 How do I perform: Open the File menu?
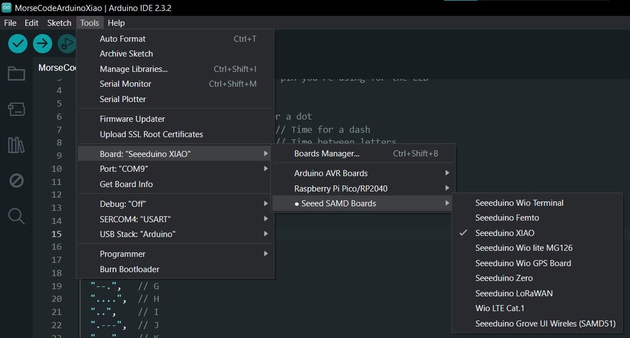pos(10,23)
